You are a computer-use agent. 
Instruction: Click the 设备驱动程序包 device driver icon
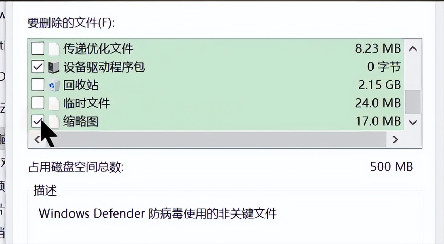coord(53,67)
